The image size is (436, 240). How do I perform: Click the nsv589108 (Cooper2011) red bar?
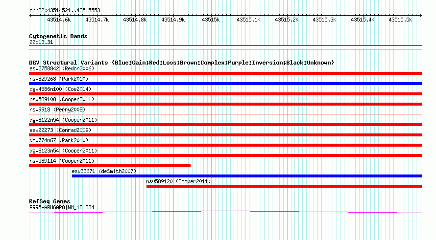225,104
